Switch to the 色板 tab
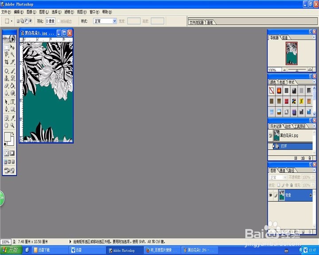 [x=282, y=82]
